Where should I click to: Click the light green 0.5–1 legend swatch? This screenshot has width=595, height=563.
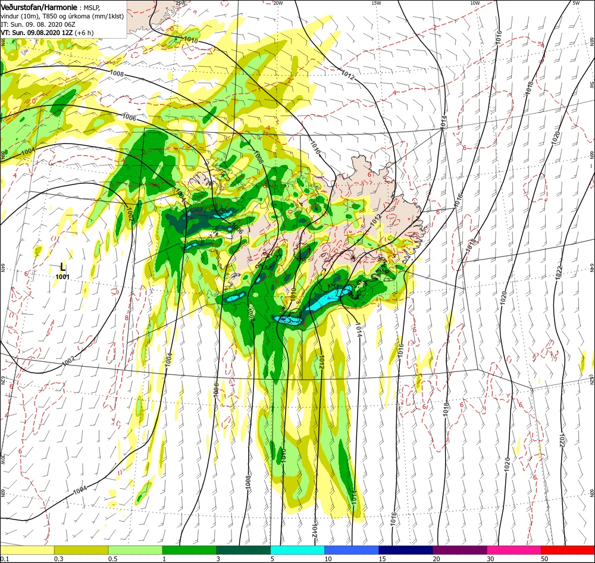(x=136, y=550)
